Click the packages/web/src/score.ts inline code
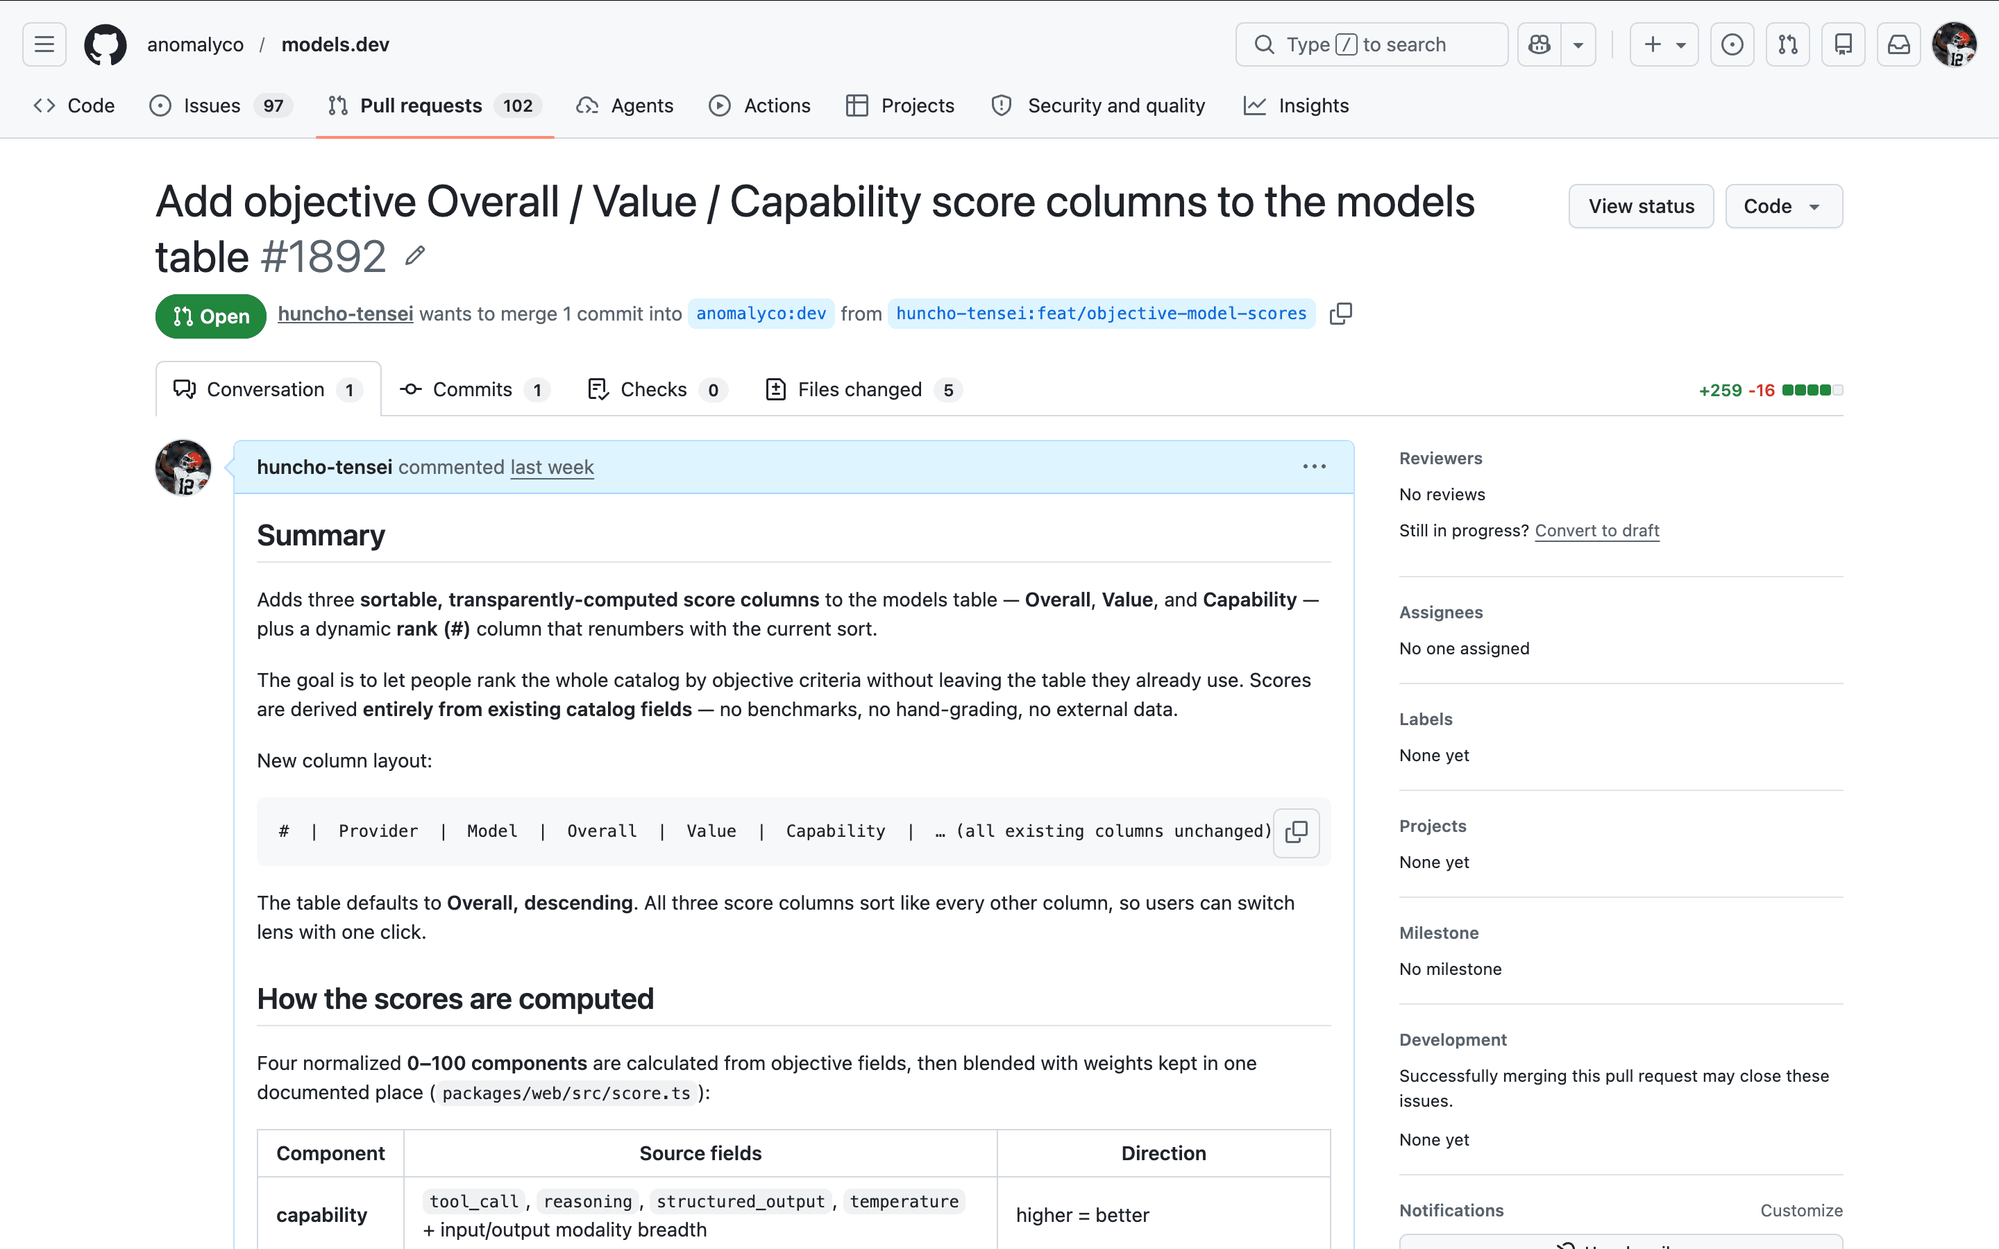The image size is (1999, 1249). (566, 1094)
